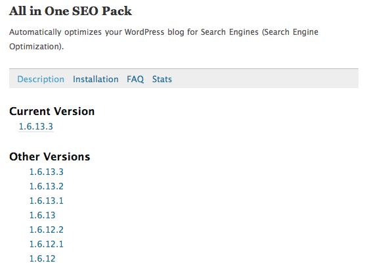Select the 1.6.13.1 version link
Image resolution: width=365 pixels, height=263 pixels.
point(47,201)
